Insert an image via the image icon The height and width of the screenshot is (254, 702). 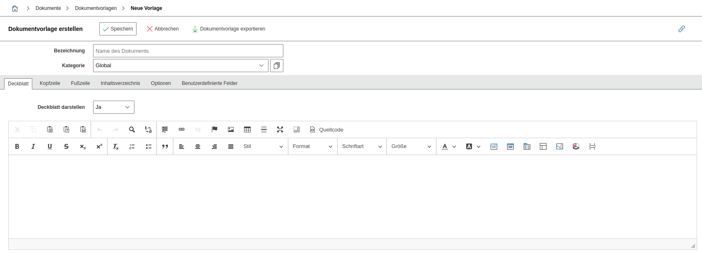point(231,129)
